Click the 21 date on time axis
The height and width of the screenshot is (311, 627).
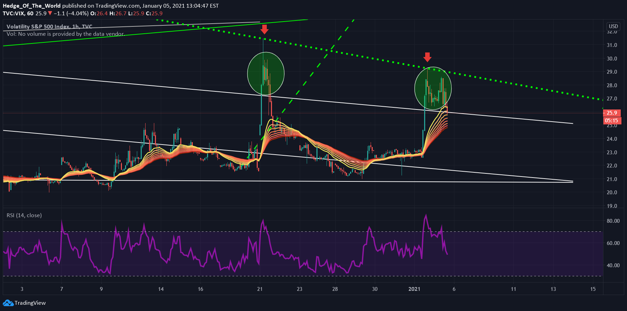point(260,289)
